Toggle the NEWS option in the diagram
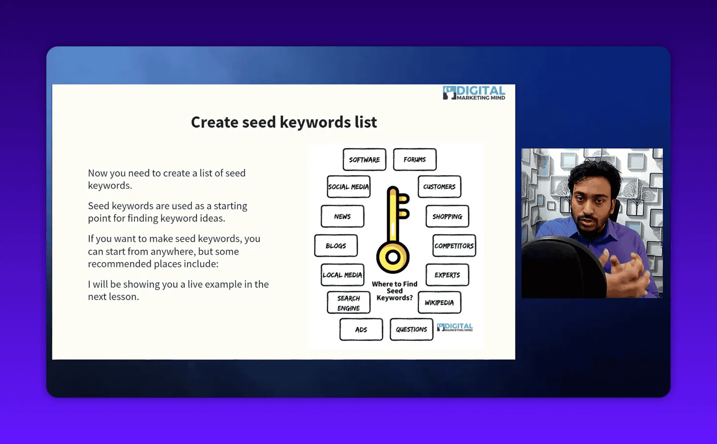The height and width of the screenshot is (444, 717). click(x=342, y=216)
